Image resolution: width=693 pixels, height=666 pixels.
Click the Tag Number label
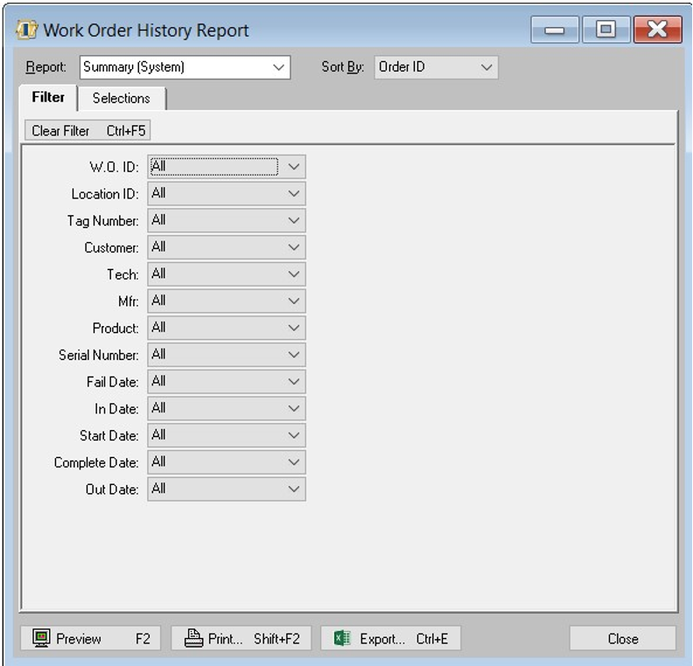pyautogui.click(x=103, y=221)
